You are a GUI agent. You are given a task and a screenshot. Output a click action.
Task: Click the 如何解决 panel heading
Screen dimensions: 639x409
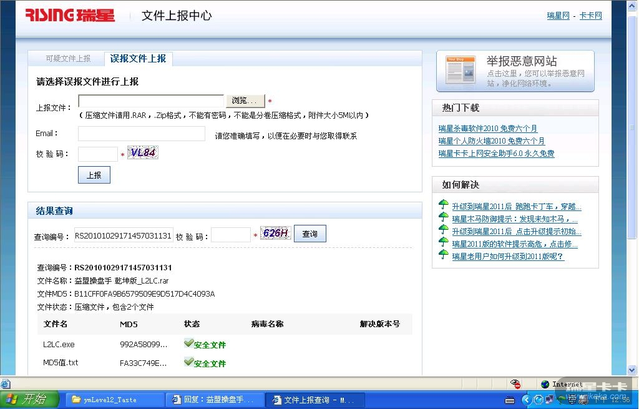[461, 185]
